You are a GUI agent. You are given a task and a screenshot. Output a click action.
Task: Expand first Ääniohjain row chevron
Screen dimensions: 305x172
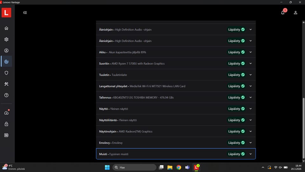(251, 29)
